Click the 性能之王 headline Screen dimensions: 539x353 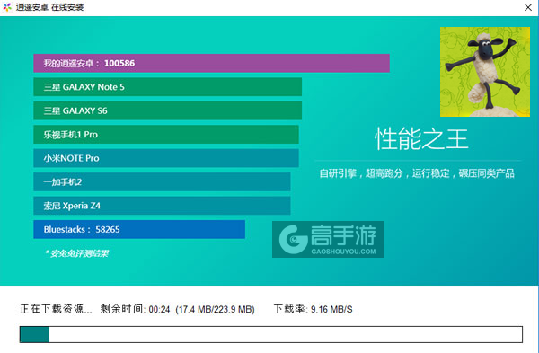421,139
